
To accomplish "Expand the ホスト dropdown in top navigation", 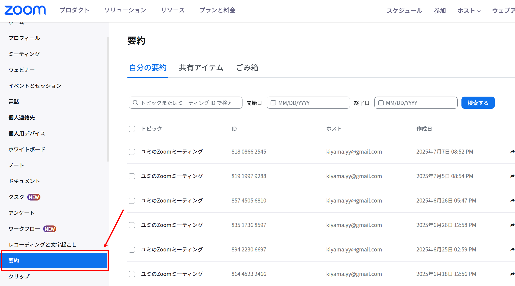I will [469, 11].
